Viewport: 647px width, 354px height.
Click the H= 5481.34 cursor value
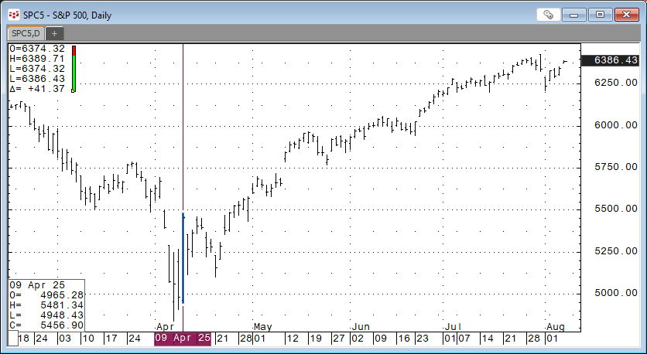(x=46, y=305)
